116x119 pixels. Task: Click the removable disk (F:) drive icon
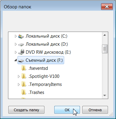pos(21,61)
